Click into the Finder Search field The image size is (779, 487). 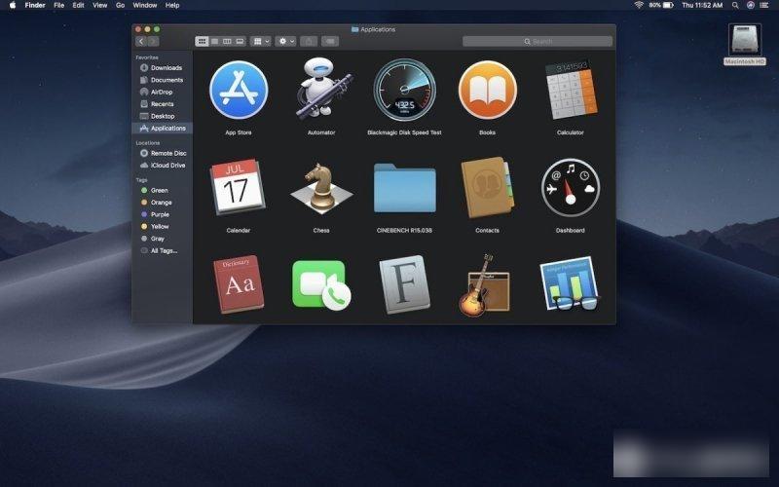pos(538,41)
